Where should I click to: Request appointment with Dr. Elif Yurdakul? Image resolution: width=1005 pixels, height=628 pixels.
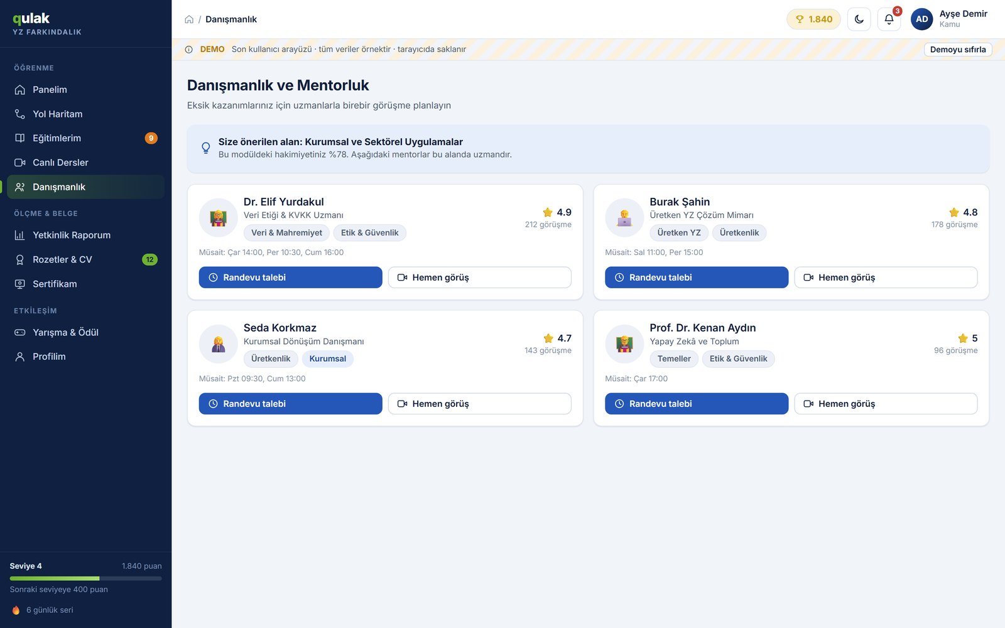pos(290,278)
